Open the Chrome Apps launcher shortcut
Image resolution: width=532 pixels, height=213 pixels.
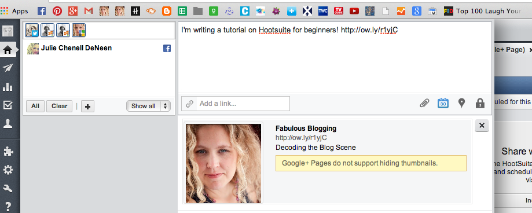14,11
